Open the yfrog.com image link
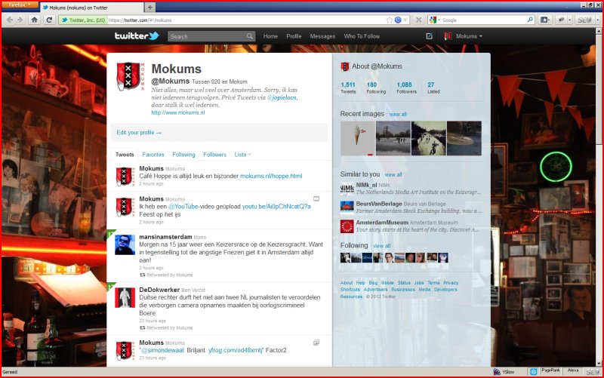The width and height of the screenshot is (604, 378). (236, 350)
